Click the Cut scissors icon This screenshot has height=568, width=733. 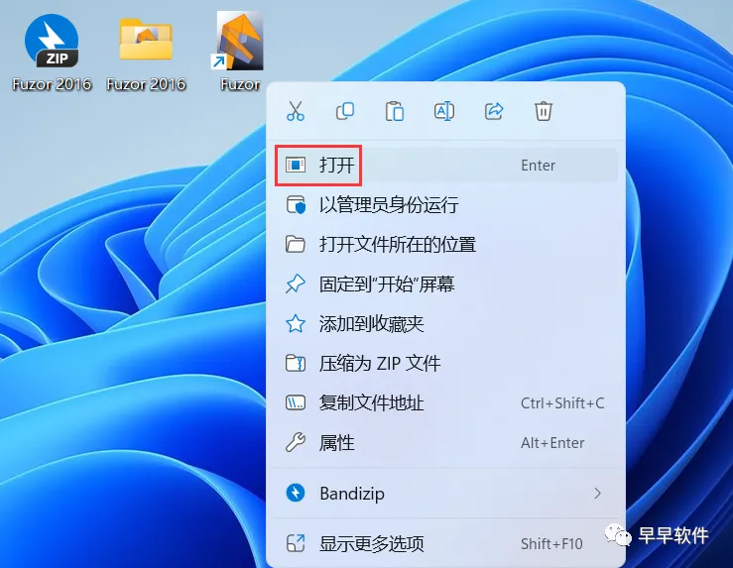click(296, 111)
